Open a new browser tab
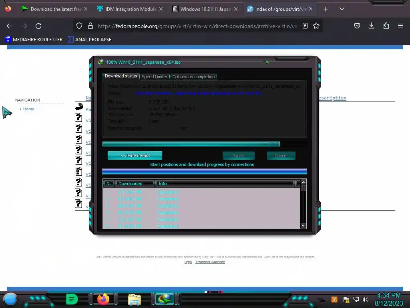This screenshot has height=308, width=410. pyautogui.click(x=326, y=9)
